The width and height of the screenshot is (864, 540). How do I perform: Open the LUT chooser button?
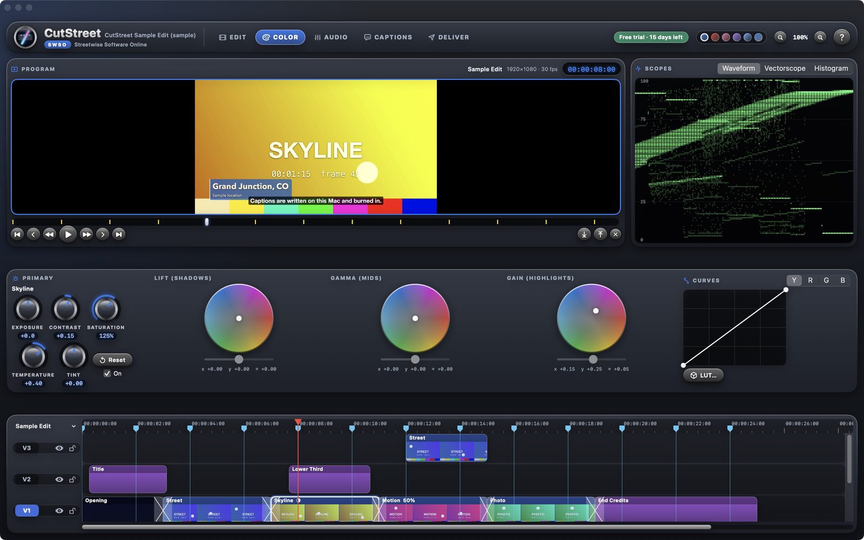coord(703,375)
